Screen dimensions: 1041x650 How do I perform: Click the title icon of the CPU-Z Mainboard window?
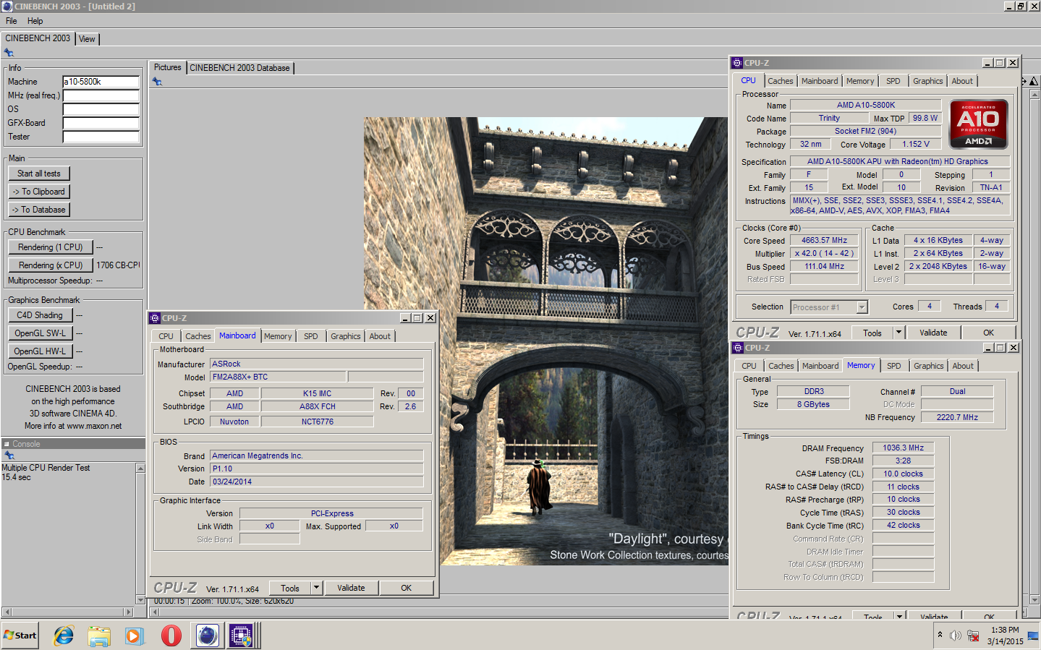click(x=155, y=318)
